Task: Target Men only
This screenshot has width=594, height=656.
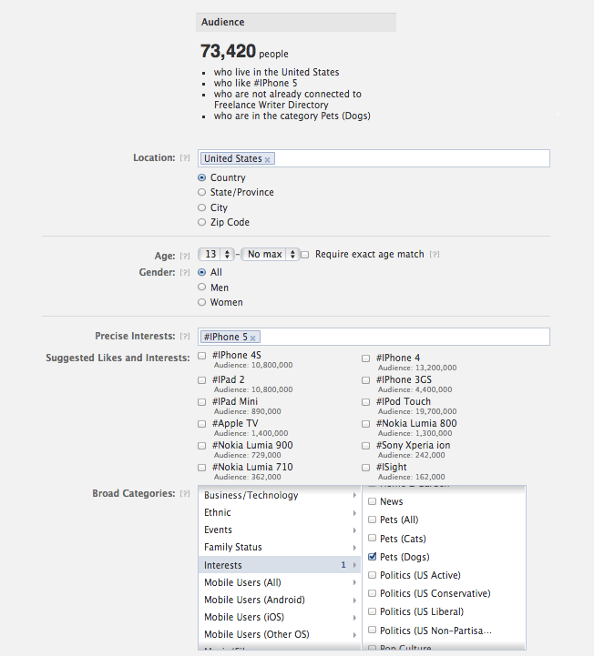Action: point(202,287)
